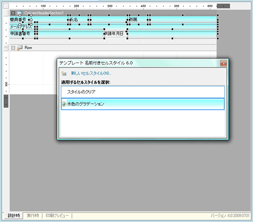Click the dark marker on the vertical ruler

pos(6,101)
